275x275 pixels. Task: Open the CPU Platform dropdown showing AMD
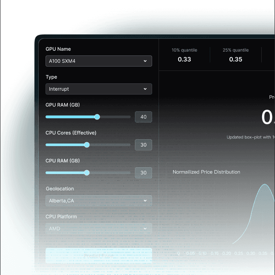tap(99, 229)
